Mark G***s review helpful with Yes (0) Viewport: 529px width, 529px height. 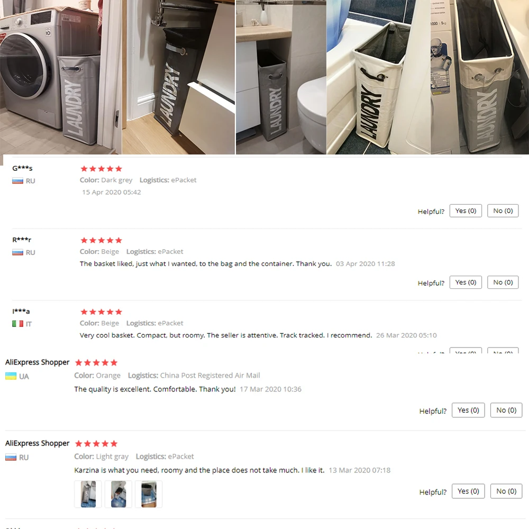(466, 211)
